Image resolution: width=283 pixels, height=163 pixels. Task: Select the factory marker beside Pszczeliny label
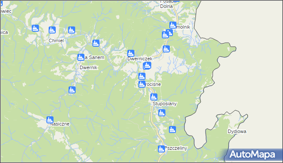161,149
